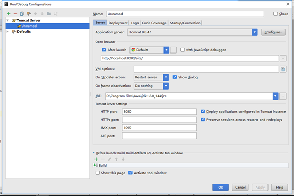The image size is (294, 196).
Task: Click into the HTTP port field
Action: pyautogui.click(x=159, y=112)
